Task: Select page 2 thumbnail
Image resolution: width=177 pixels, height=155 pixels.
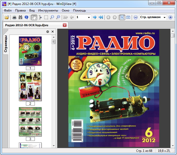Action: coord(30,86)
